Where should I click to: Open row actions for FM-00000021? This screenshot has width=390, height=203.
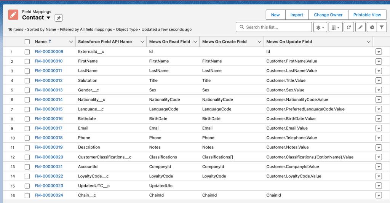(379, 167)
